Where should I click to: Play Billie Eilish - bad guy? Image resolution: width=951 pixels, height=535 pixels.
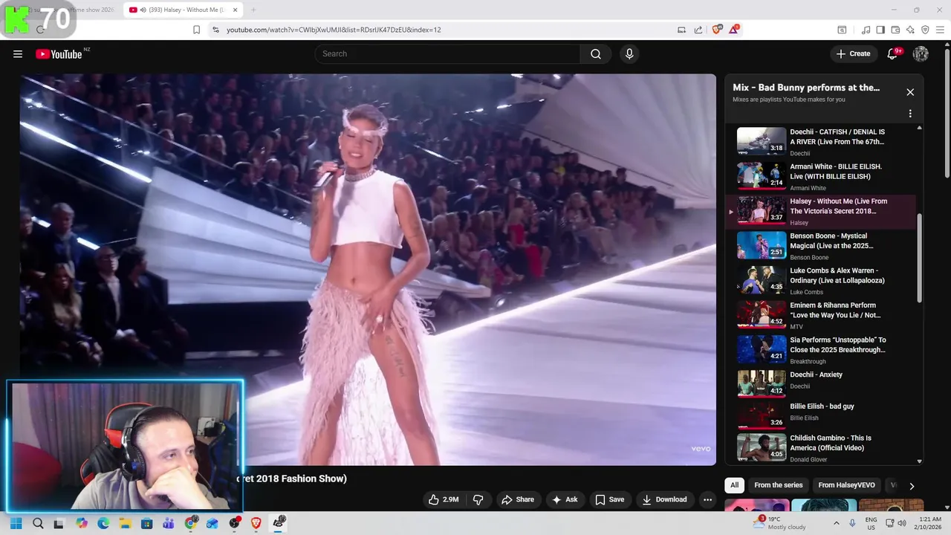point(821,415)
